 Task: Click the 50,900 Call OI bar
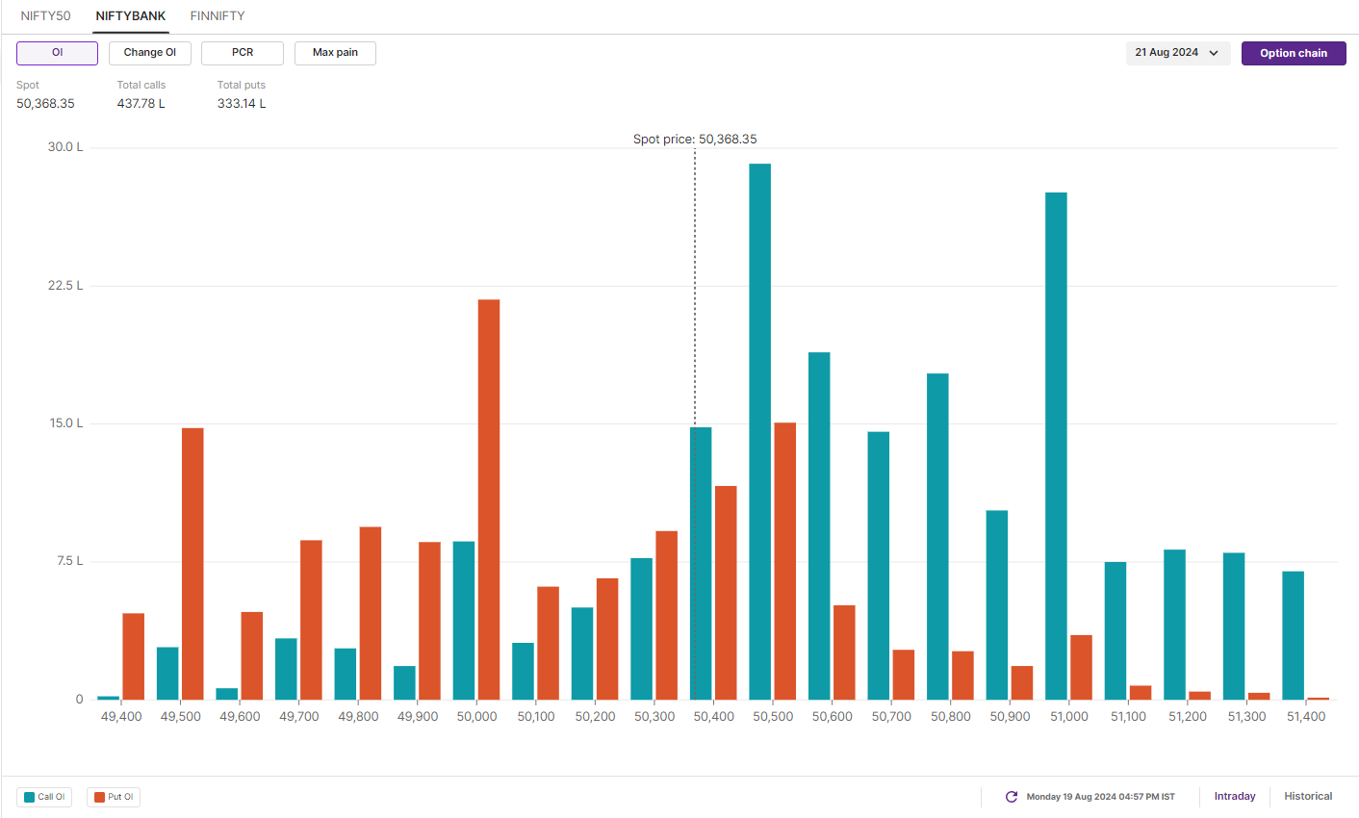(997, 604)
